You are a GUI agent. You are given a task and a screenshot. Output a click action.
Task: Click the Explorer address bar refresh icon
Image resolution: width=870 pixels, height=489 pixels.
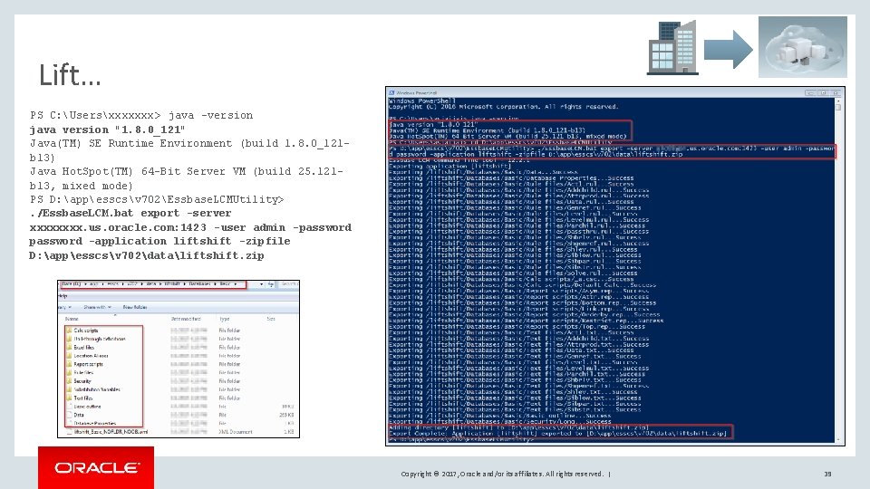[271, 283]
